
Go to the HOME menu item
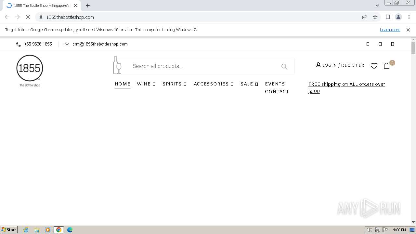123,84
